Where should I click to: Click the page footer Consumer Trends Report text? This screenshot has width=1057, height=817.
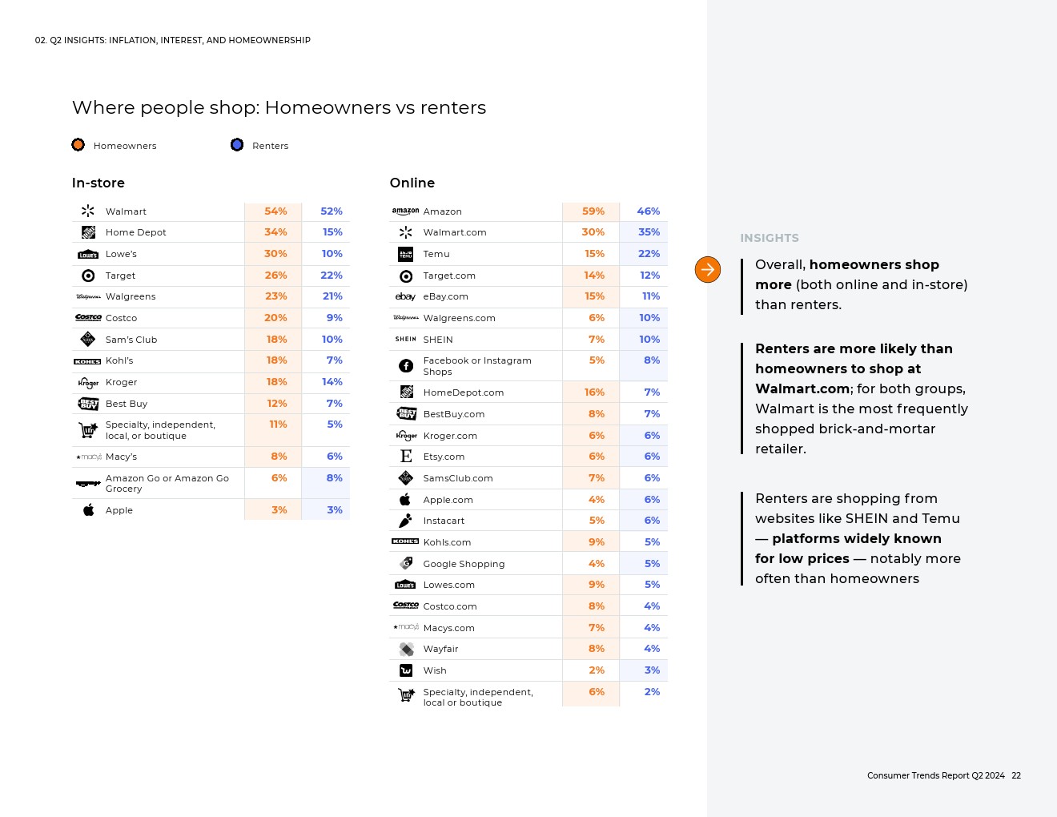[x=935, y=775]
